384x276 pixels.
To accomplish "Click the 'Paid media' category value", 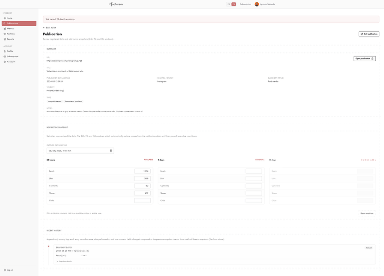I will [273, 81].
